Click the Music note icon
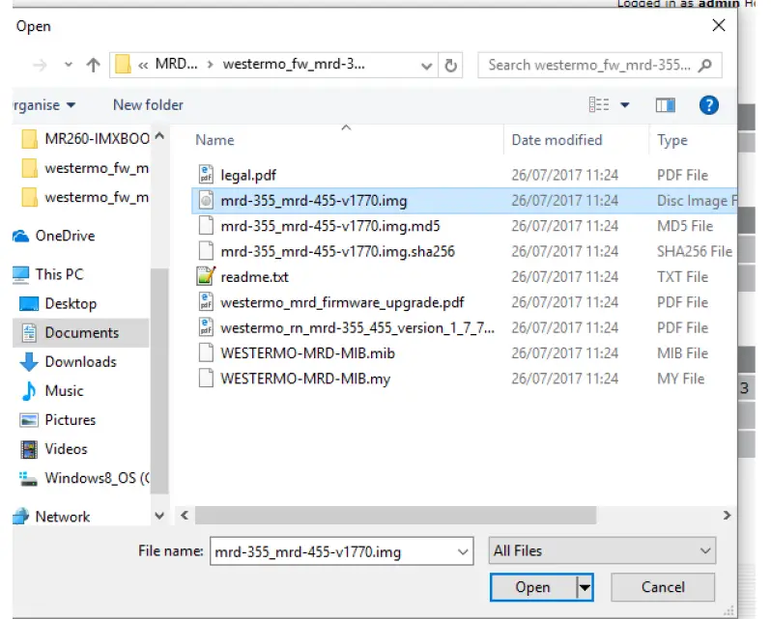Screen dimensions: 771x619 point(29,391)
